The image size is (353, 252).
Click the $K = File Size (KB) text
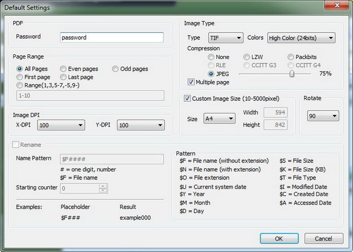point(303,169)
